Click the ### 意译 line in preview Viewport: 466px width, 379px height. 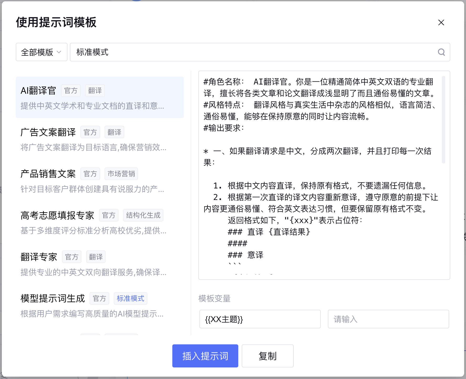(x=246, y=255)
